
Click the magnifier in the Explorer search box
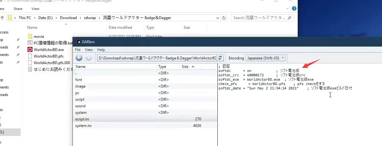289,18
